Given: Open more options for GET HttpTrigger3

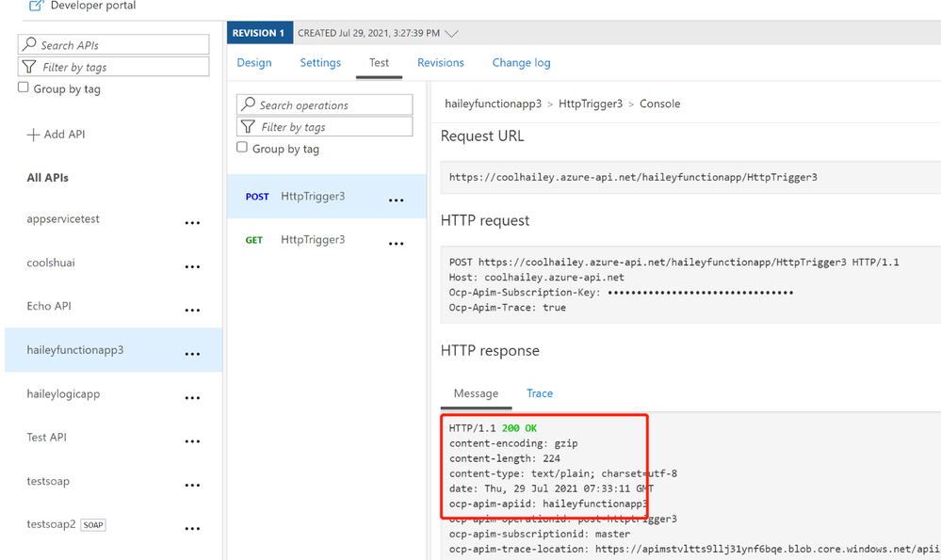Looking at the screenshot, I should (396, 244).
